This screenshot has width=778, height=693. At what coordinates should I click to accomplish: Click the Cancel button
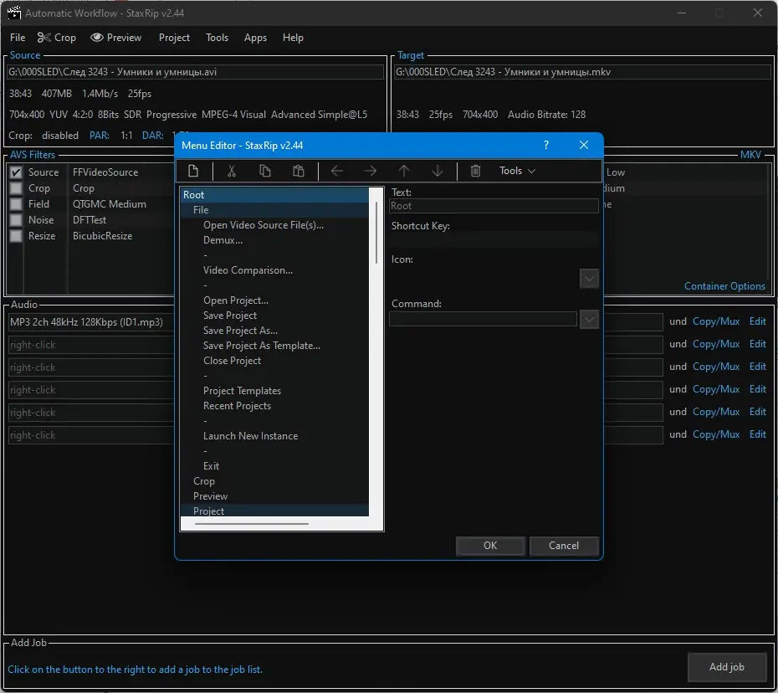[564, 546]
